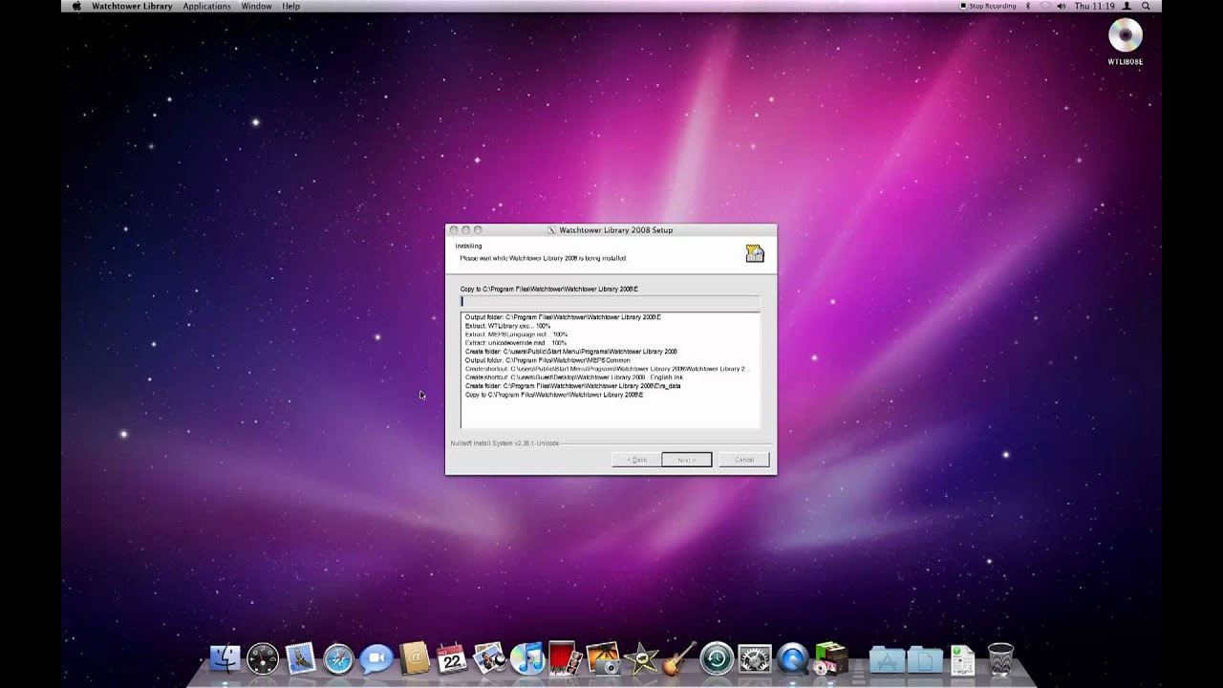Launch QuickTime Player from Dock
The image size is (1223, 688).
(792, 658)
